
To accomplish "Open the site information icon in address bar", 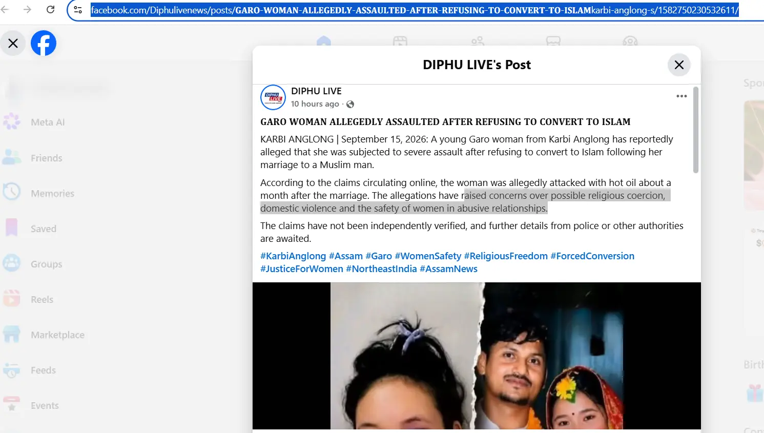I will tap(78, 10).
